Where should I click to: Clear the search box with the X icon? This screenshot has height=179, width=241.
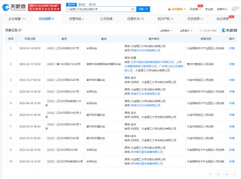[133, 9]
